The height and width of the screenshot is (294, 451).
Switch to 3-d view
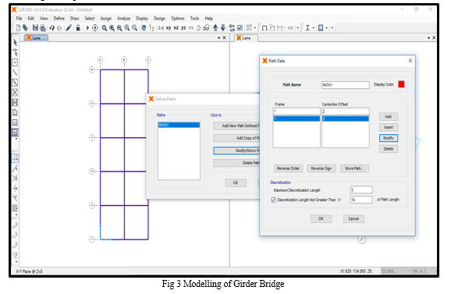click(161, 28)
